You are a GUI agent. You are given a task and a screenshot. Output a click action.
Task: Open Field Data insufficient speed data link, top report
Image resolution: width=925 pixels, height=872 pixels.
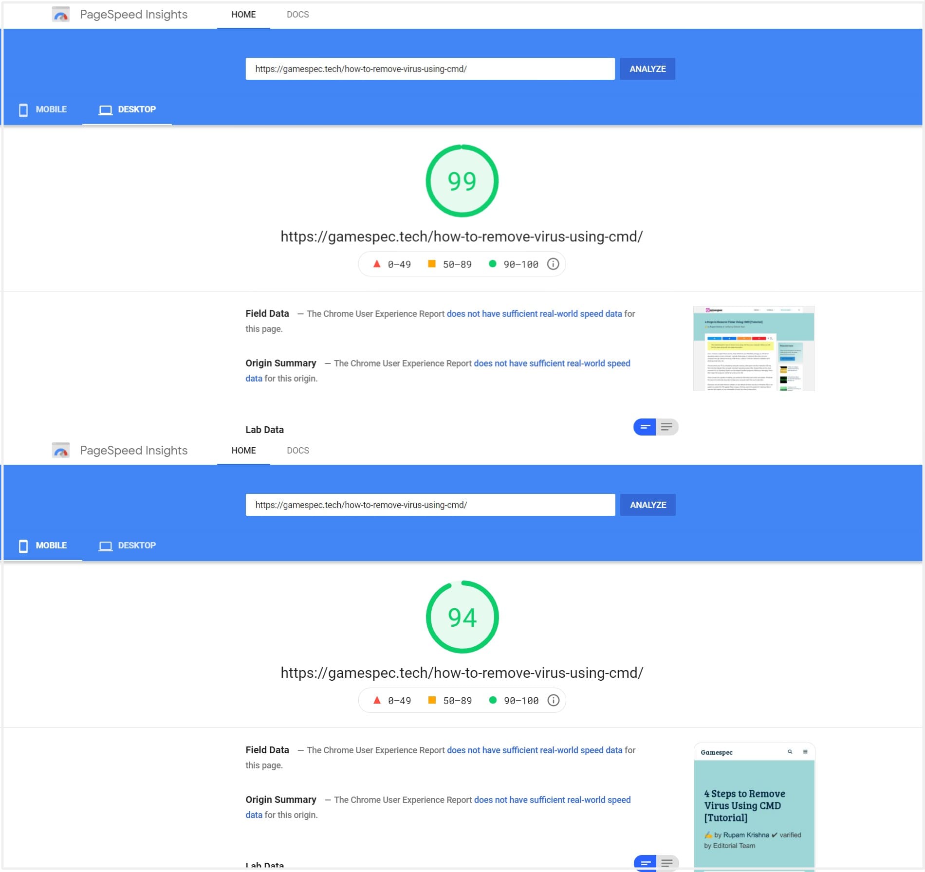click(x=534, y=314)
